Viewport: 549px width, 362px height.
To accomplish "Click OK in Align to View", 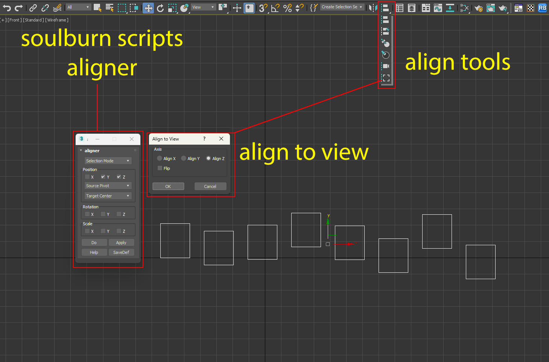I will [x=168, y=186].
